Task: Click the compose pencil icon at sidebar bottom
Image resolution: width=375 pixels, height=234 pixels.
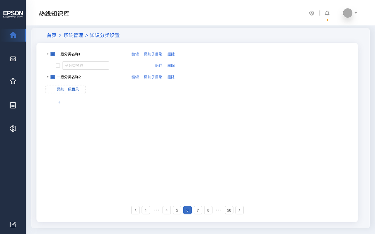Action: (13, 224)
